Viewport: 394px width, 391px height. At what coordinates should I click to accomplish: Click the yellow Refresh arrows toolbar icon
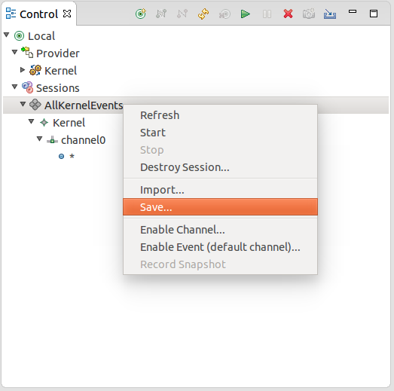(x=203, y=14)
